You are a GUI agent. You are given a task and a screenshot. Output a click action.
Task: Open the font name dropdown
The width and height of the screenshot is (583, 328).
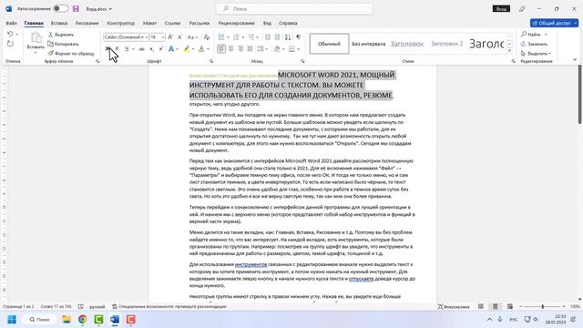click(x=147, y=37)
